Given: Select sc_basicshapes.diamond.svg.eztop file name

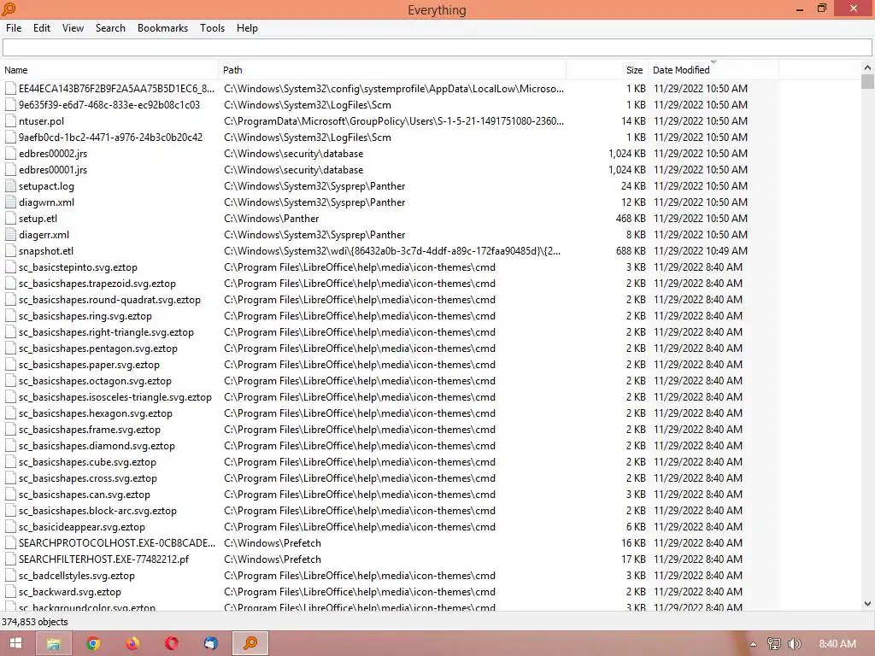Looking at the screenshot, I should (97, 446).
